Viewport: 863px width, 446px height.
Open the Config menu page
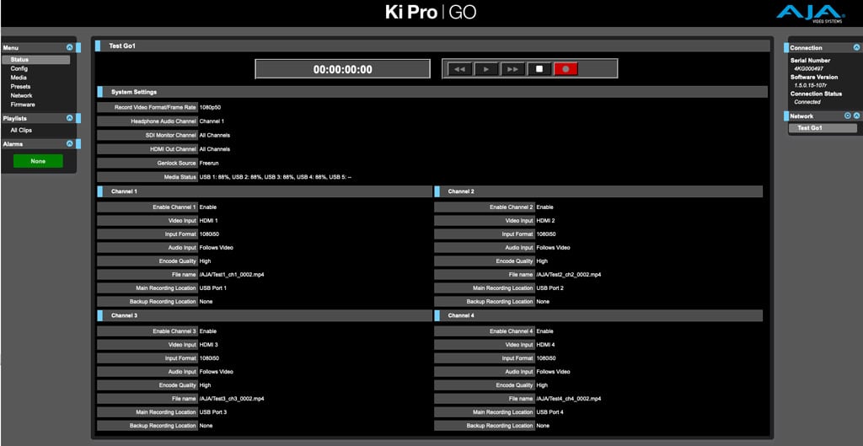click(19, 69)
